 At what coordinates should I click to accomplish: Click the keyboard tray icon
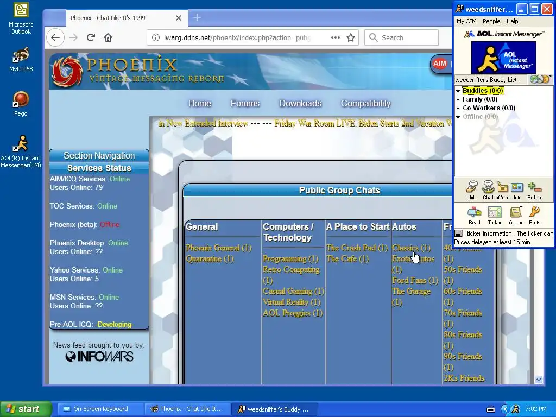491,409
